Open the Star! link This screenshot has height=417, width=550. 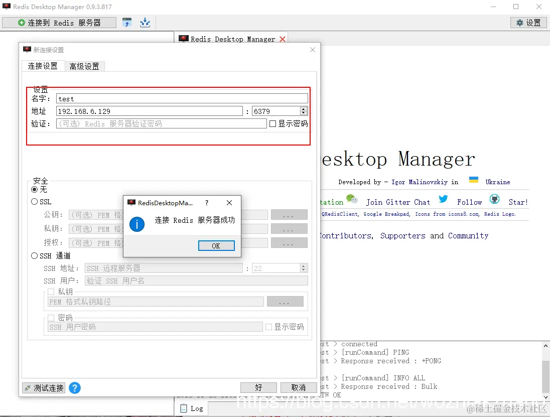(x=518, y=202)
